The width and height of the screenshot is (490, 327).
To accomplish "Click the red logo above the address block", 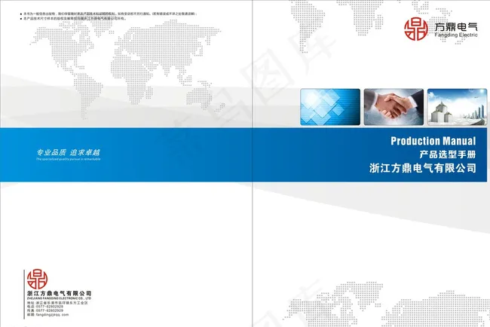I will coord(37,279).
